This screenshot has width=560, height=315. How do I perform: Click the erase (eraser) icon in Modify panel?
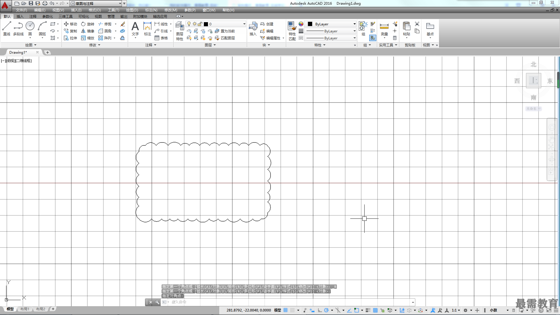[123, 24]
